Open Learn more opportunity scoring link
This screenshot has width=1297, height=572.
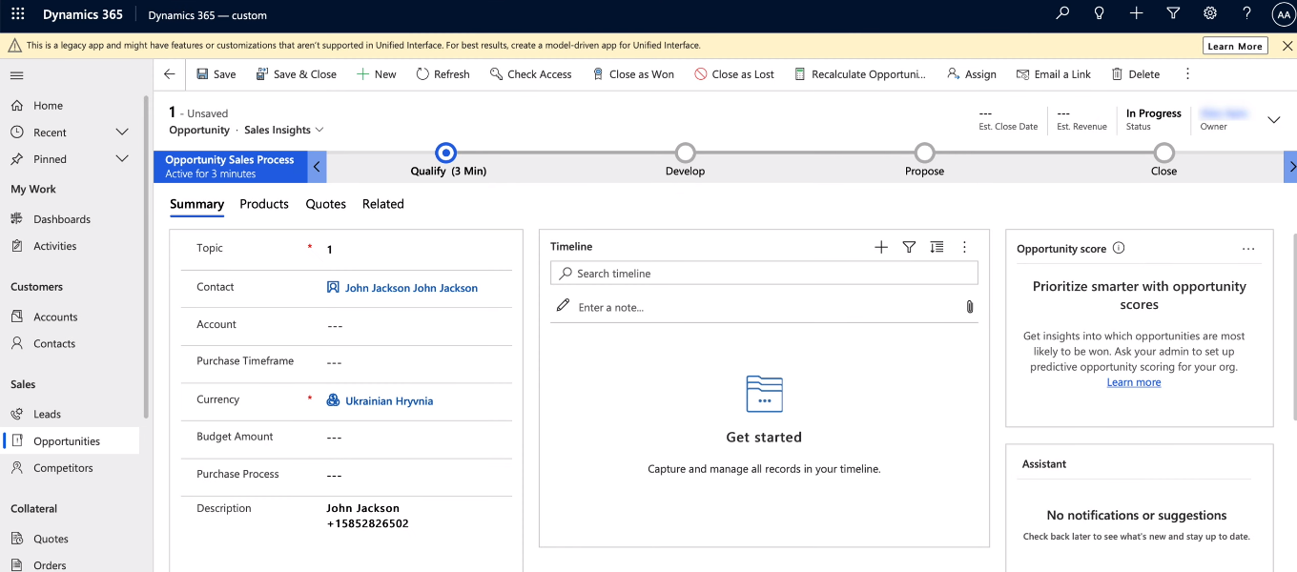[1134, 382]
